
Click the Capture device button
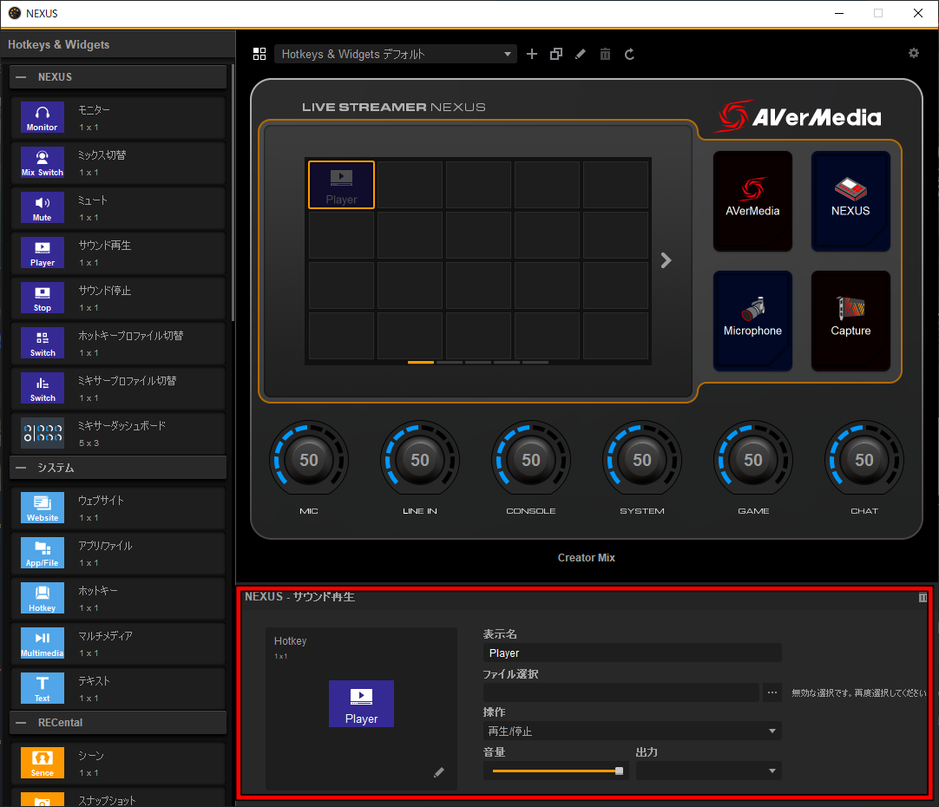pos(850,321)
